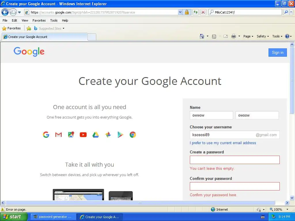The image size is (295, 221).
Task: Open the command bar Tools menu
Action: [277, 36]
